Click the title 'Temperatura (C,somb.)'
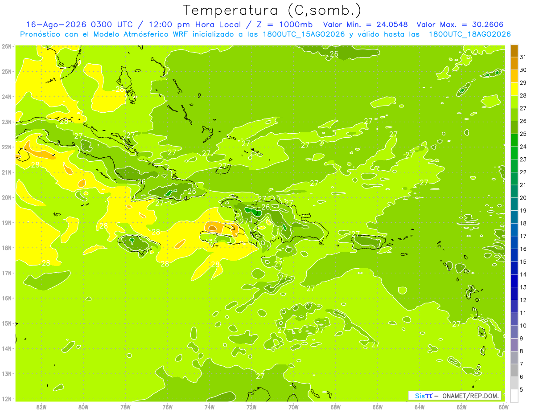535x413 pixels. pos(272,10)
